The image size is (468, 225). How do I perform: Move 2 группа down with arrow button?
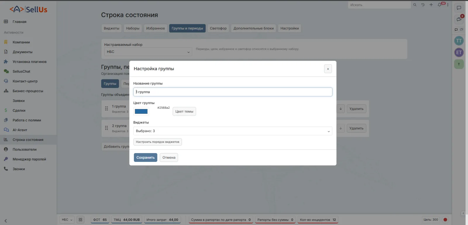point(340,128)
